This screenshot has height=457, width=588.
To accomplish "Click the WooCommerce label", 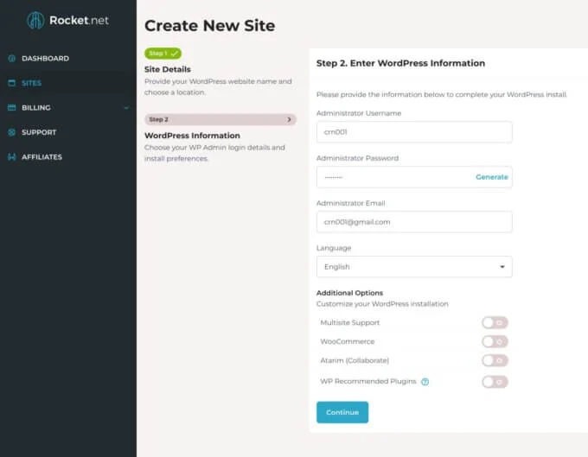I will [x=348, y=341].
